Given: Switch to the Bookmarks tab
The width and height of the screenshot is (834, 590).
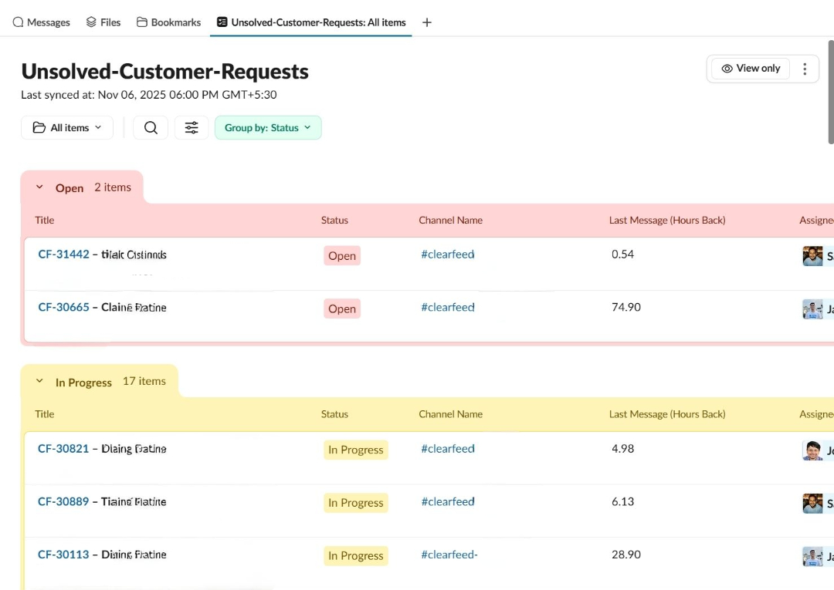Looking at the screenshot, I should (x=168, y=22).
